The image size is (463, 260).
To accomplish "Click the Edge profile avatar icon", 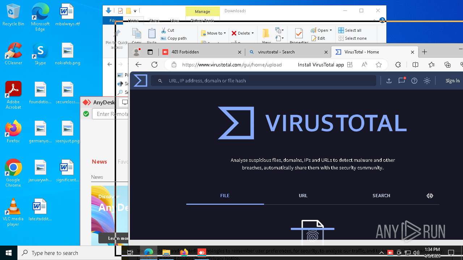I will [x=137, y=52].
